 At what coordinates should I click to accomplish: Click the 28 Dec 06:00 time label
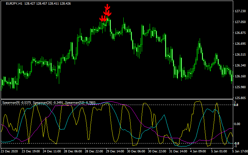tap(73, 152)
